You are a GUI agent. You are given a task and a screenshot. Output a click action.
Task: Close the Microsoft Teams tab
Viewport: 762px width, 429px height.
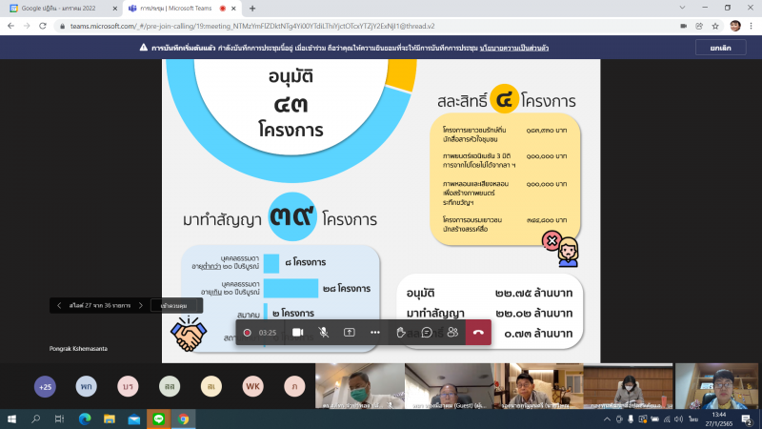(233, 9)
